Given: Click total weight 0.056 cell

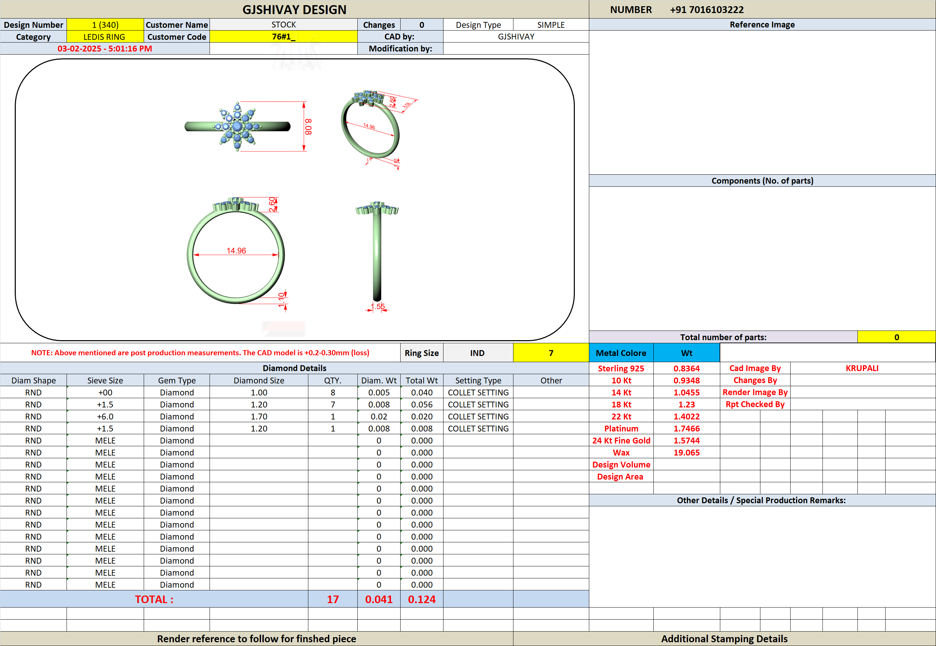Looking at the screenshot, I should (x=422, y=404).
